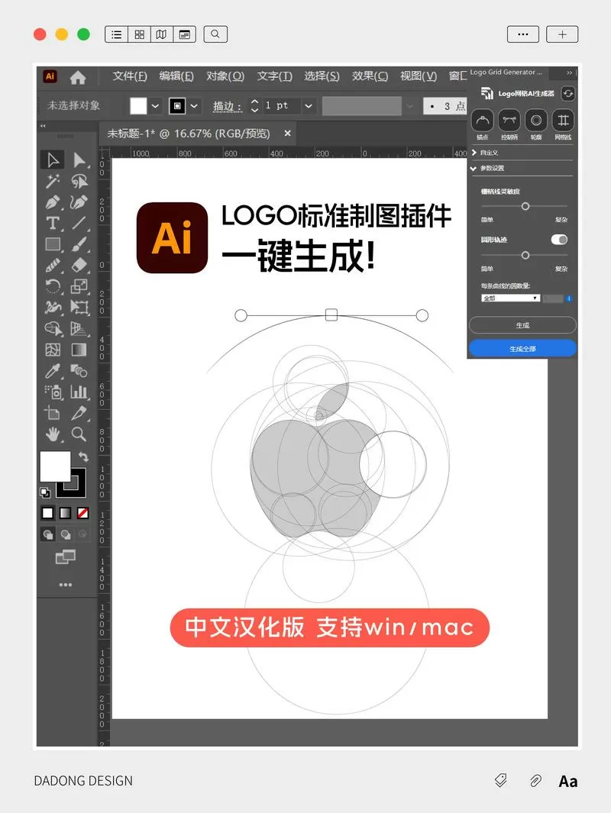This screenshot has height=813, width=611.
Task: Open fill color dropdown in control bar
Action: (x=155, y=106)
